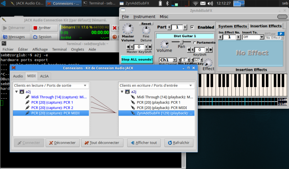Click the Pan slider handle

181,42
